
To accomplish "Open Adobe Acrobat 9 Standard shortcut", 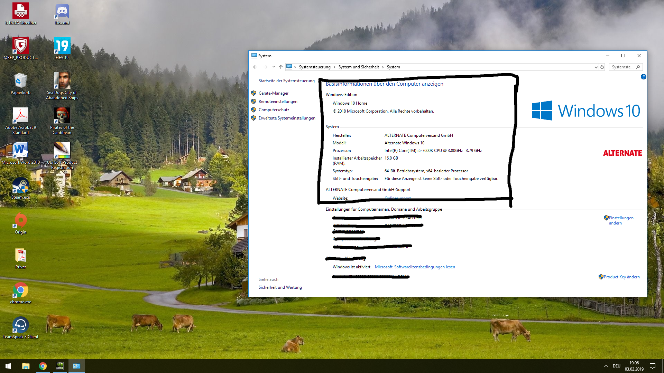I will [x=21, y=121].
